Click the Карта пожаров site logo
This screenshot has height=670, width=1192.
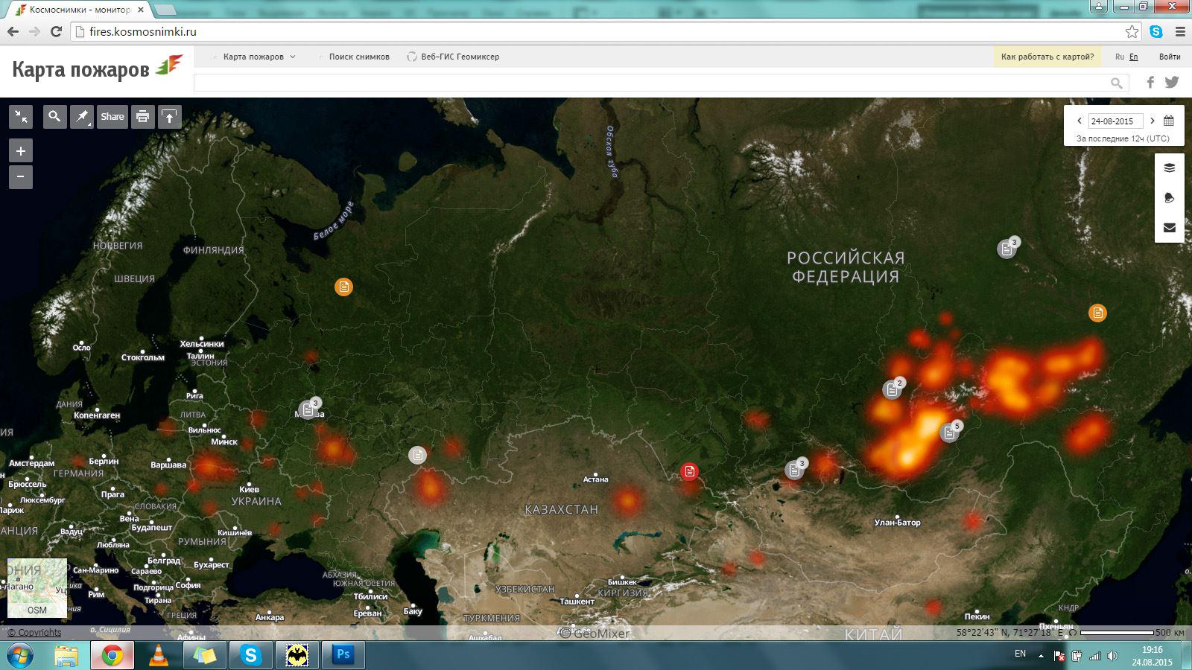pos(97,69)
